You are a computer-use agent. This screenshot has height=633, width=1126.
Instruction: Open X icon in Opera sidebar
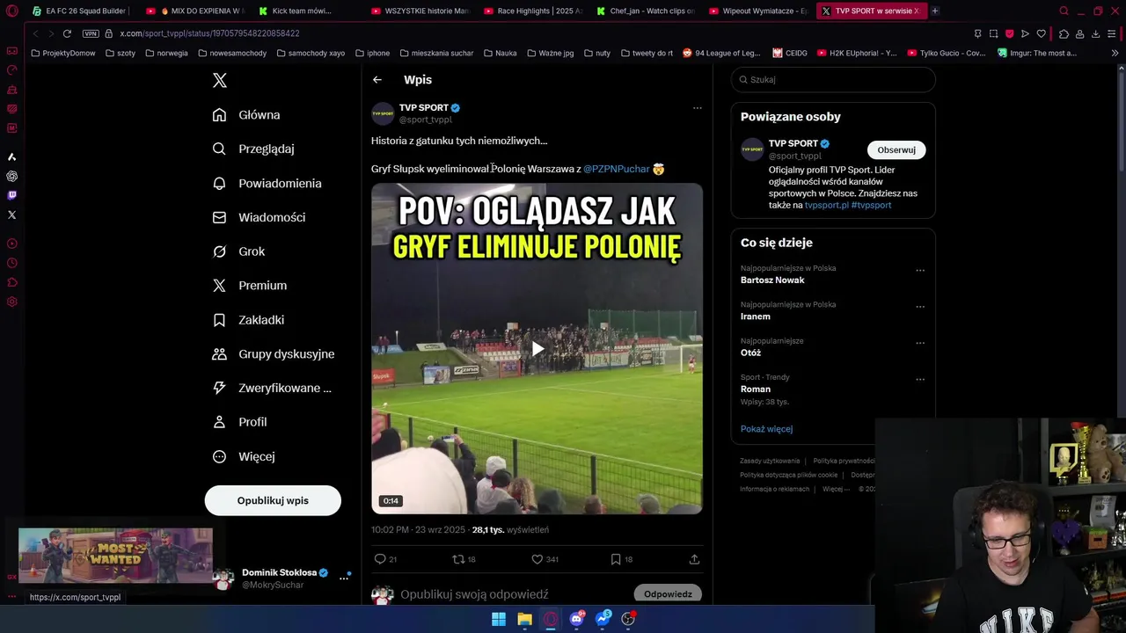[x=12, y=215]
